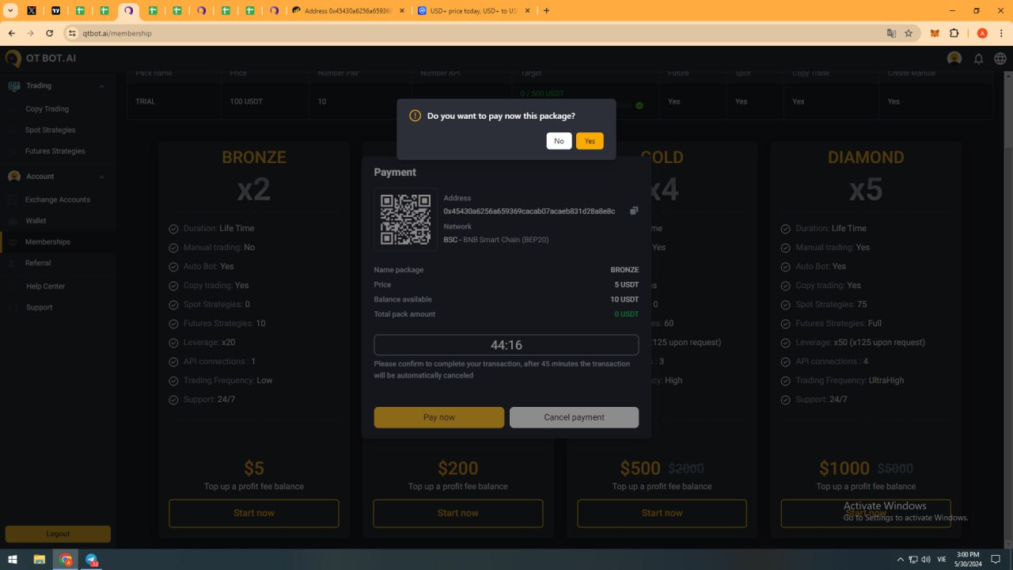Click the Google Translate icon in address bar

[x=891, y=33]
